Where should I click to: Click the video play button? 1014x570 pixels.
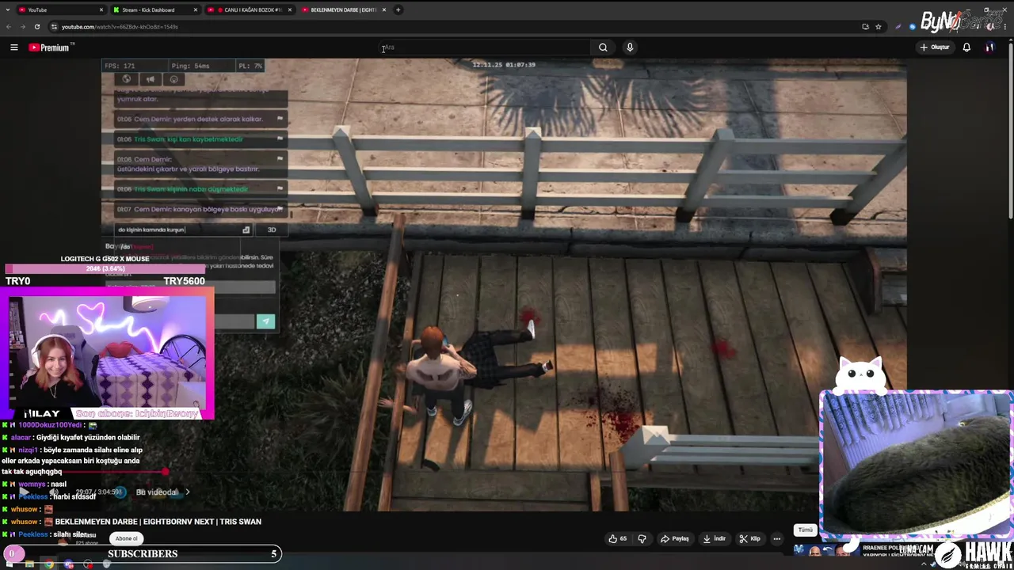pos(25,492)
